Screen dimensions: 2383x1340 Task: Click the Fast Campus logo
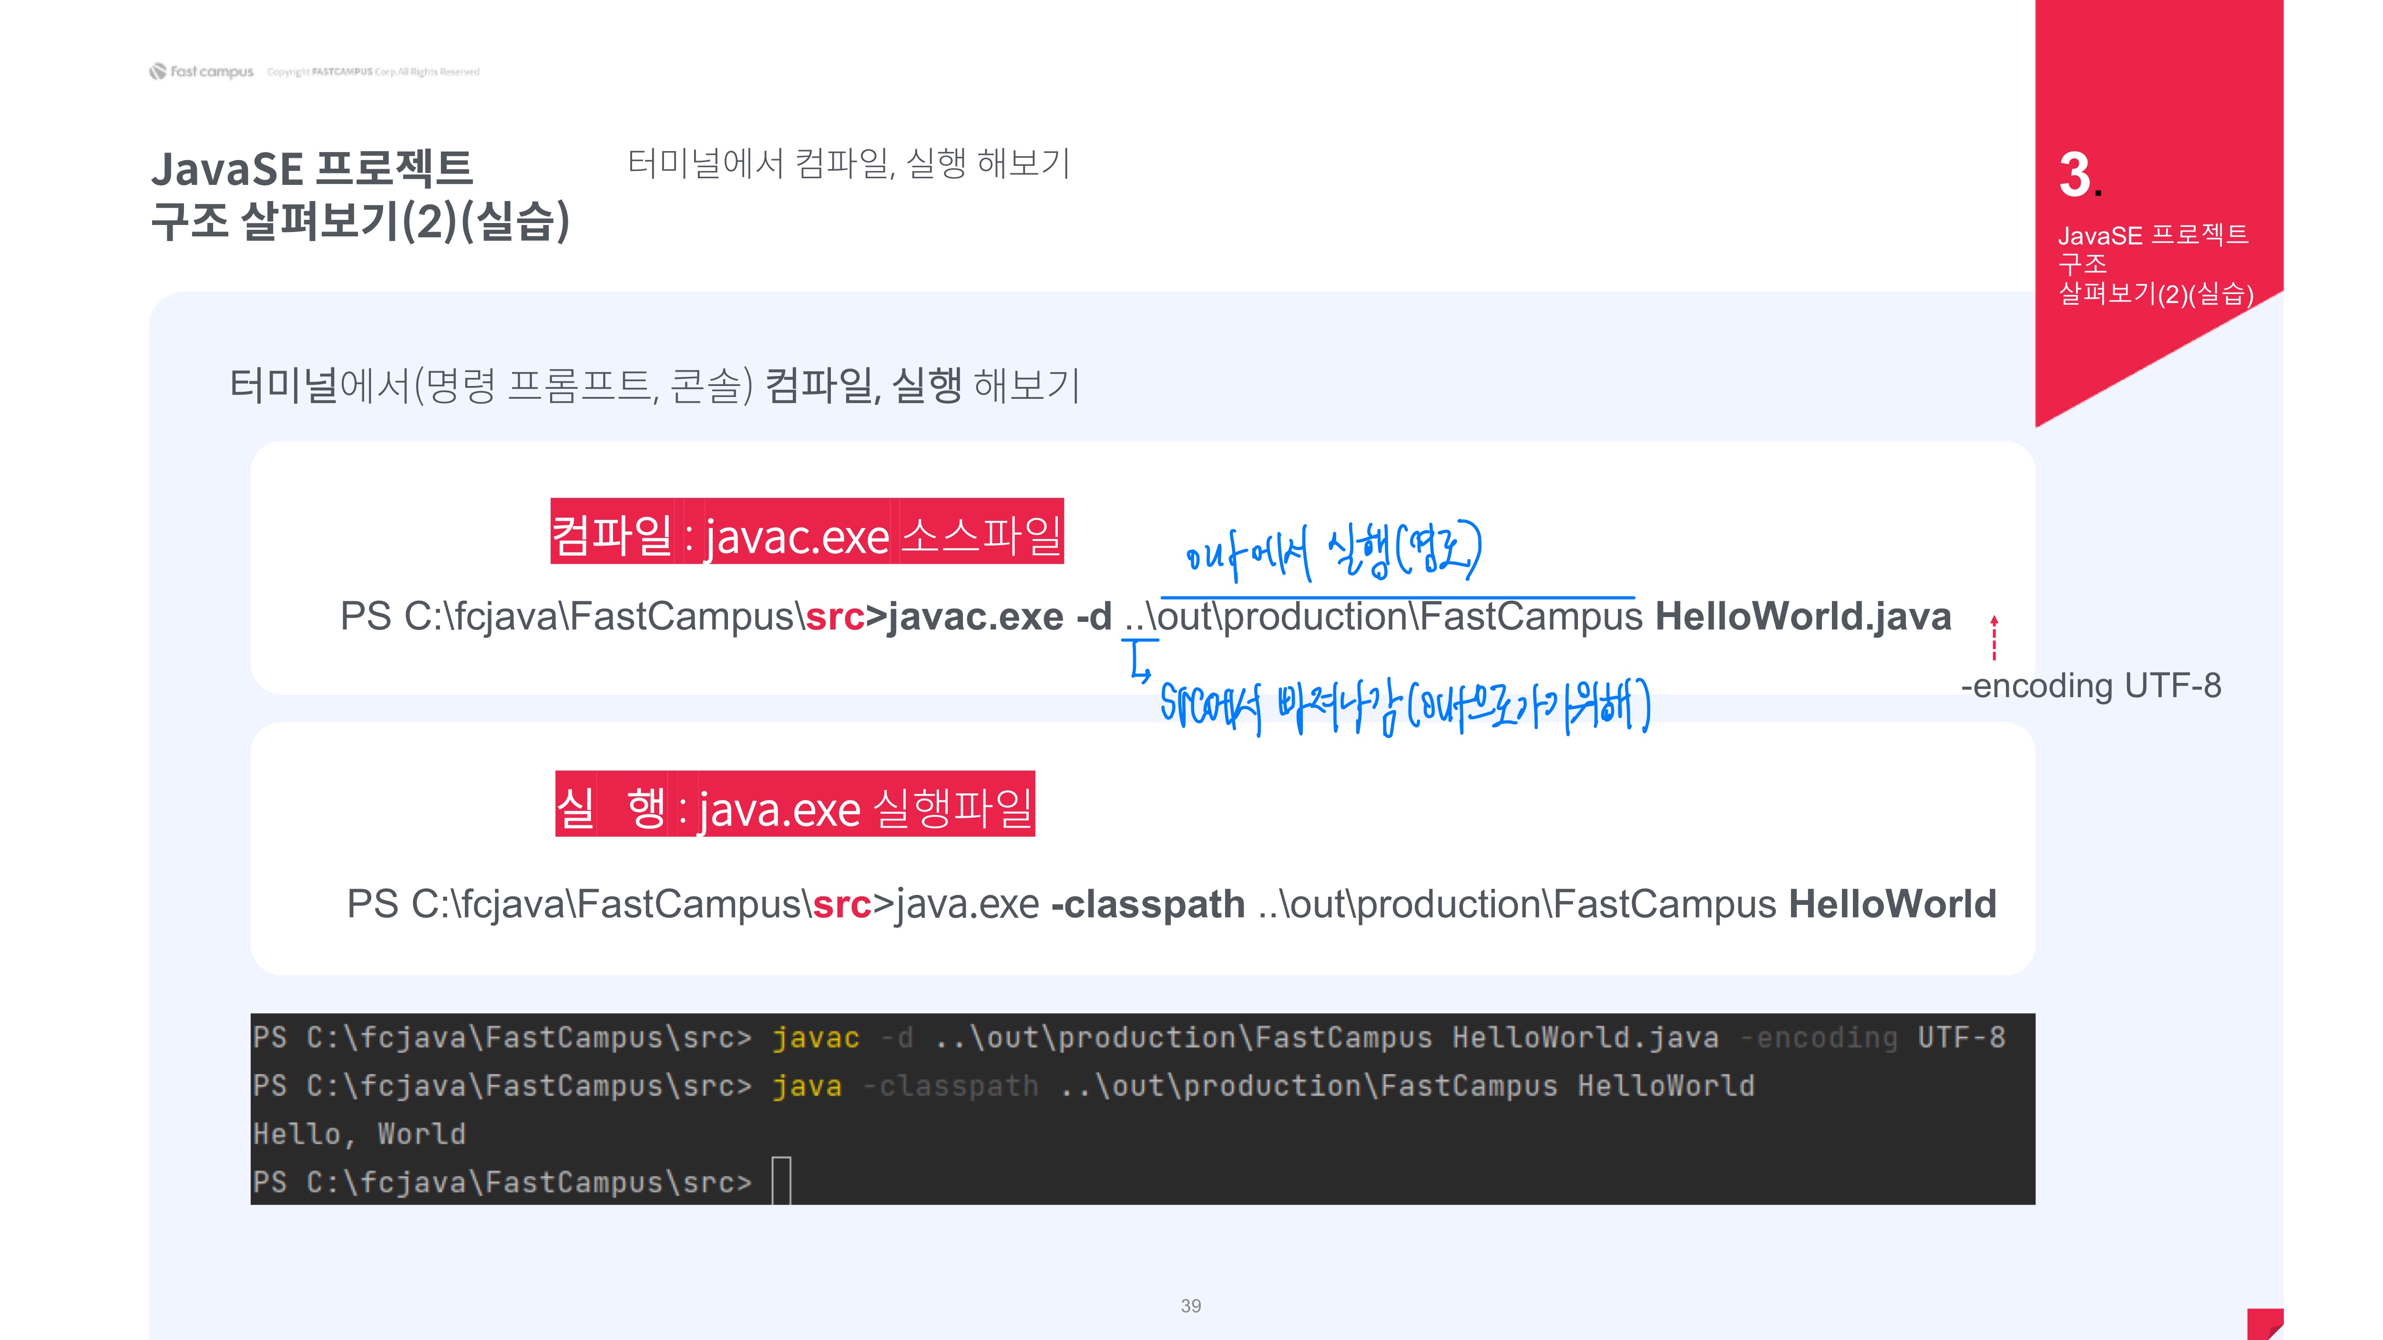tap(201, 71)
